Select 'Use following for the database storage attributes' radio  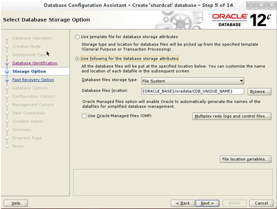point(77,58)
